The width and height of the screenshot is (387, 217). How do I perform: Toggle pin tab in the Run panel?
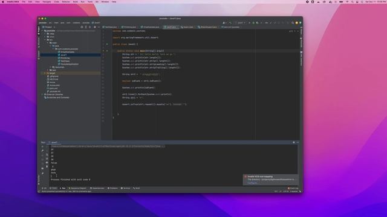pos(42,174)
